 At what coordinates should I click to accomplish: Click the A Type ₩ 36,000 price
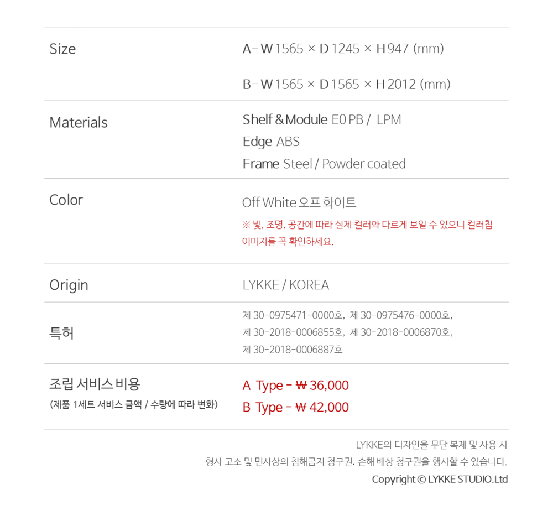(x=295, y=386)
